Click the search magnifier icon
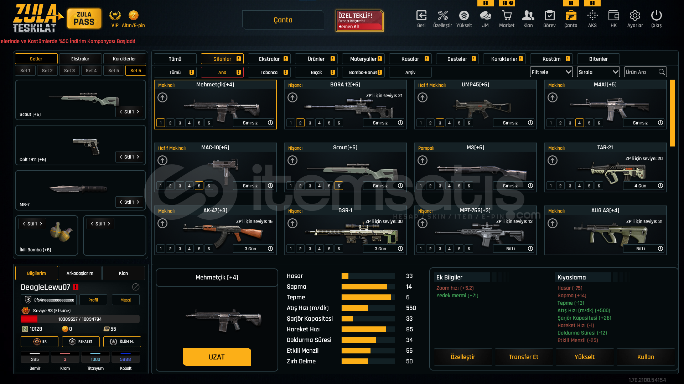The width and height of the screenshot is (684, 384). pos(662,72)
